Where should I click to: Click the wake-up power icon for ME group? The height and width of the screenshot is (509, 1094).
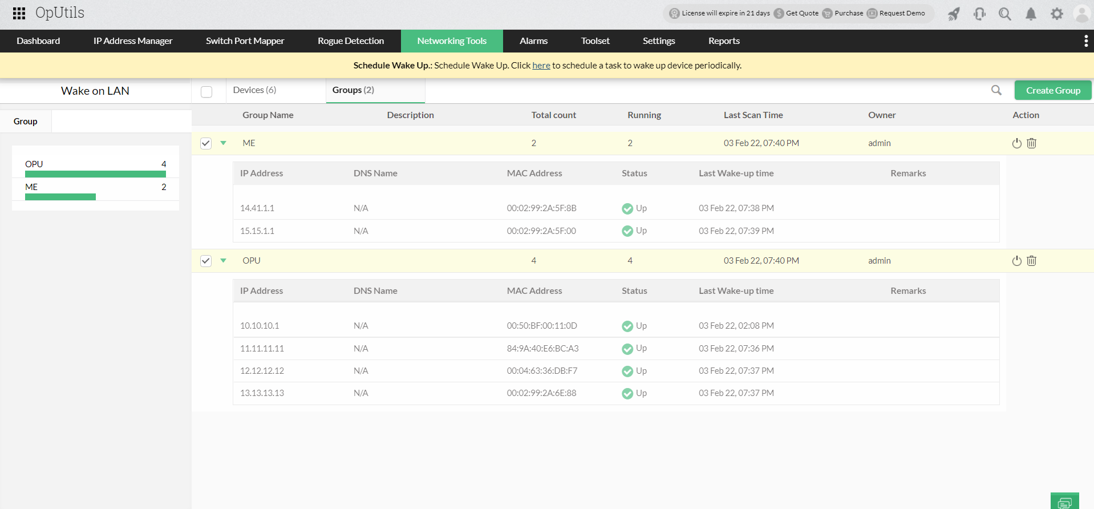coord(1016,143)
